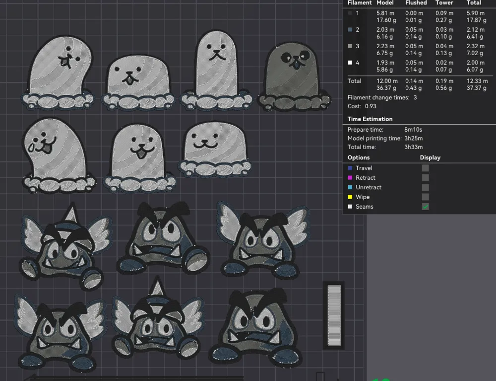Click the '0.43 g' flushed total weight
Image resolution: width=496 pixels, height=381 pixels.
413,88
